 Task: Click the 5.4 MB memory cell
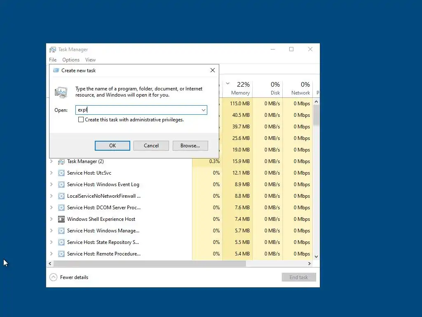point(238,254)
